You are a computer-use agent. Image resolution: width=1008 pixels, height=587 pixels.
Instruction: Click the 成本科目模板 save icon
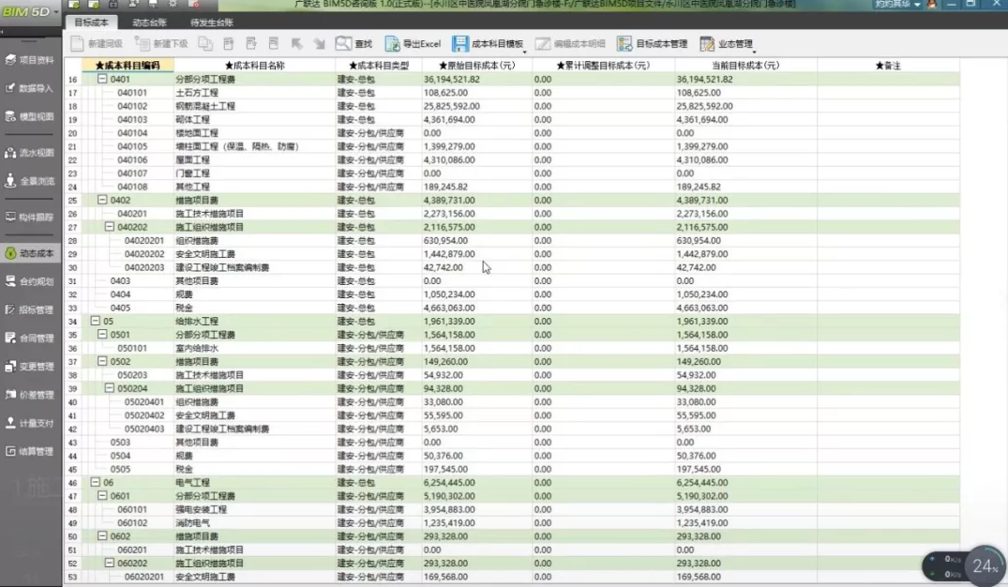point(460,44)
